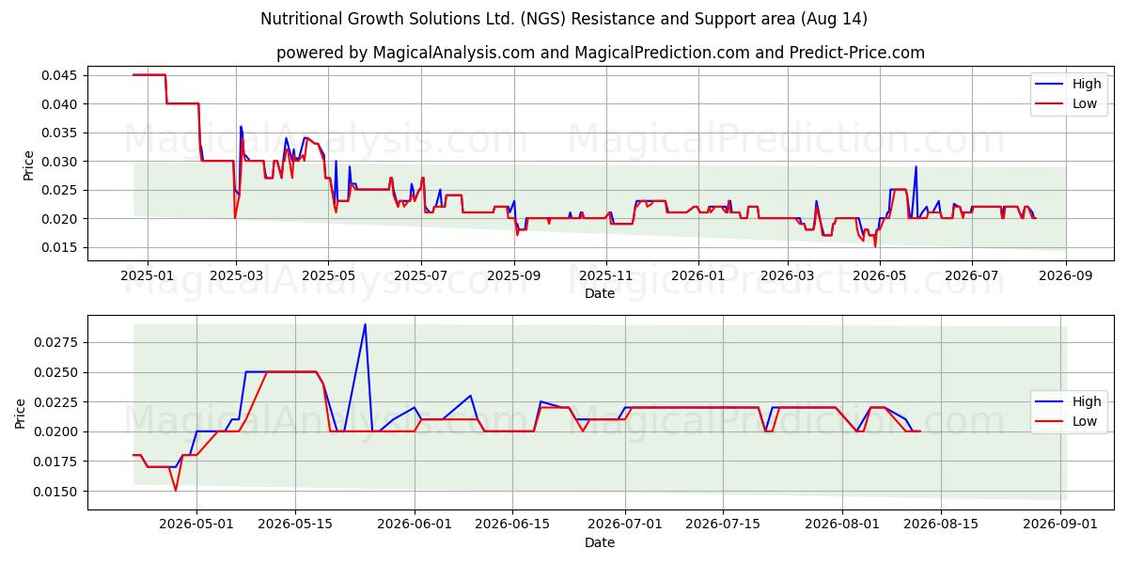This screenshot has width=1128, height=564.
Task: Click the 2026-07-01 date tick label
Action: (626, 525)
